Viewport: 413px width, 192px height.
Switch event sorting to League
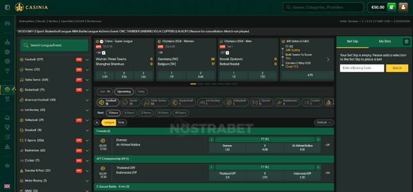pyautogui.click(x=109, y=122)
